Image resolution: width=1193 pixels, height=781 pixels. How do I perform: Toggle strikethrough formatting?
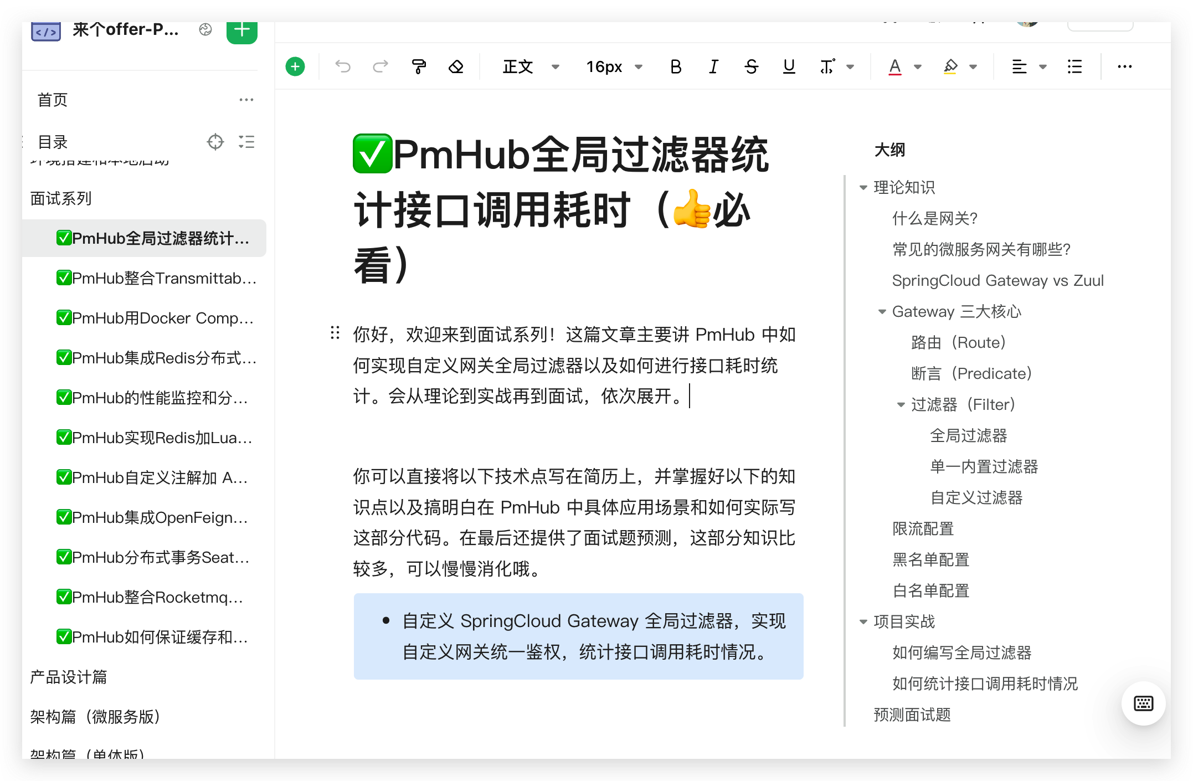[751, 67]
